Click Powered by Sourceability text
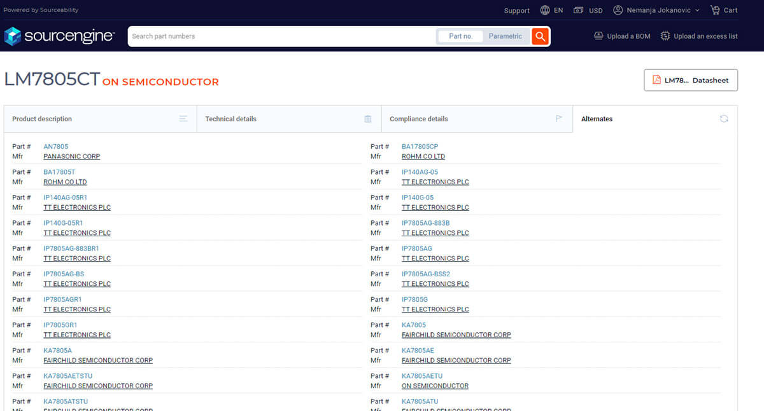Screen dimensions: 764x411 pos(41,10)
